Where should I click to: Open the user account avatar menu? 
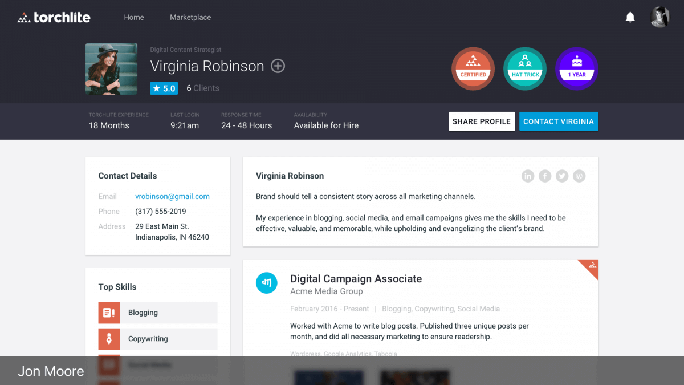[660, 17]
